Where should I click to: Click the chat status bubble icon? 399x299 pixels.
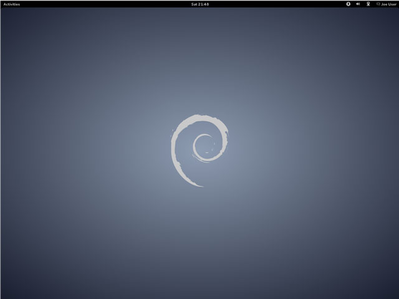[378, 4]
